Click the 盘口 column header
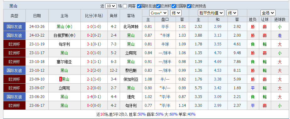Image resolution: width=290 pixels, height=119 pixels. click(165, 19)
